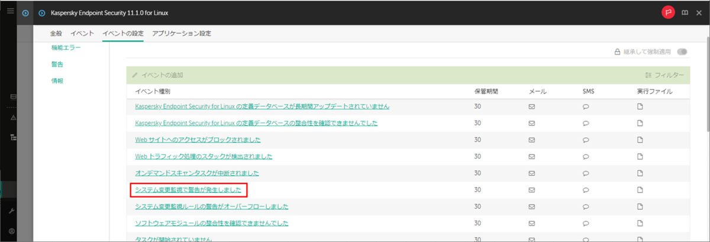710x242 pixels.
Task: Select the イベントの設定 tab
Action: 123,33
